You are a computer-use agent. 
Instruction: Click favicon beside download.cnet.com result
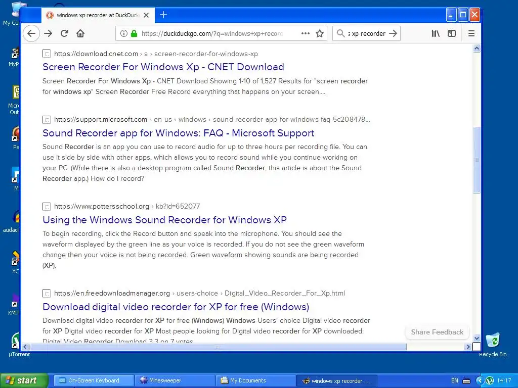47,54
